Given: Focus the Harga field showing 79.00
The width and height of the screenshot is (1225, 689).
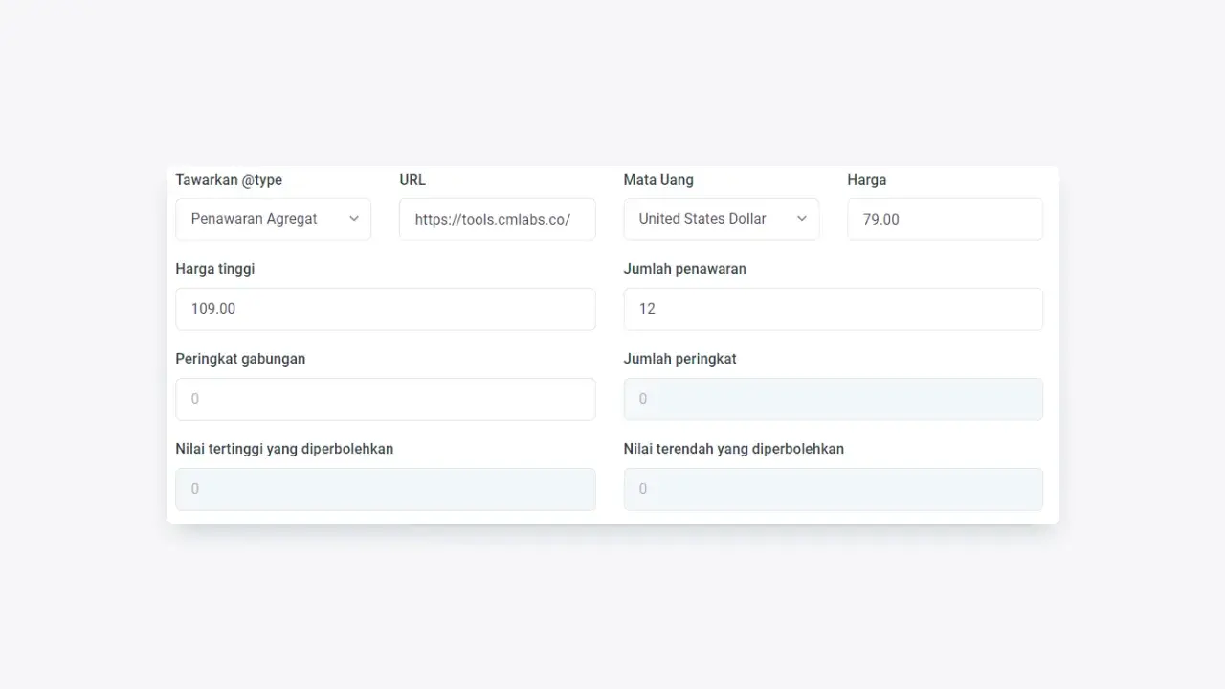Looking at the screenshot, I should point(945,219).
